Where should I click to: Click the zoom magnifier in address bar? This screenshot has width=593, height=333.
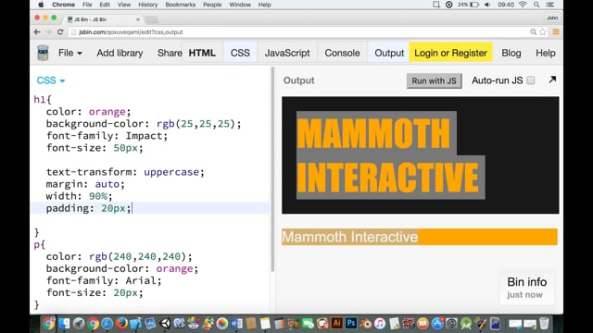[x=534, y=32]
